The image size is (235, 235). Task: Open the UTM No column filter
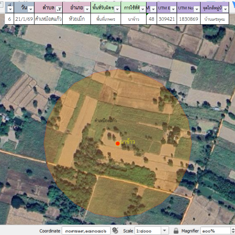click(196, 9)
